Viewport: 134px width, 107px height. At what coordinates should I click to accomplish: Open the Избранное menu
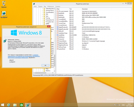(51, 6)
